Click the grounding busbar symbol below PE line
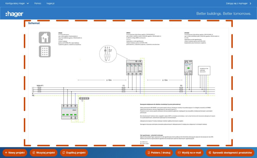Viewport: 257px width, 158px height. pos(84,98)
